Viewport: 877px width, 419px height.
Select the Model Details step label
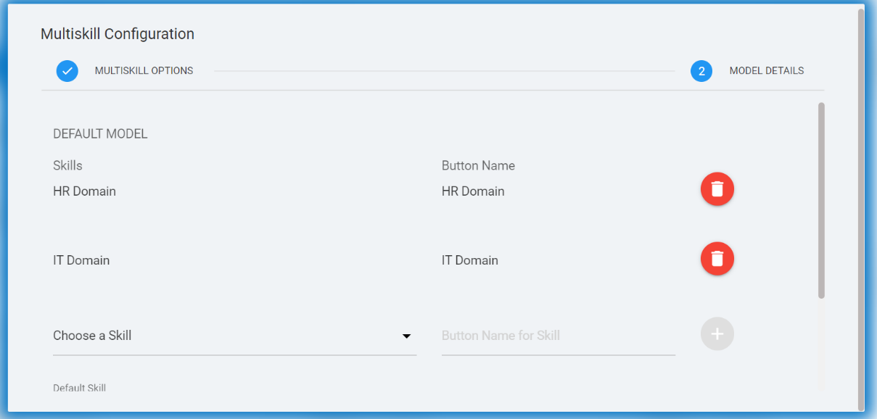tap(766, 71)
